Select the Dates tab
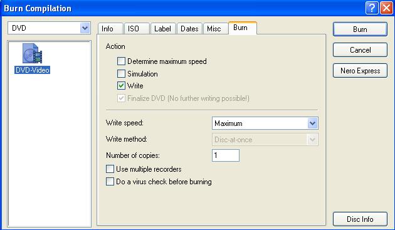This screenshot has width=395, height=230. 189,29
